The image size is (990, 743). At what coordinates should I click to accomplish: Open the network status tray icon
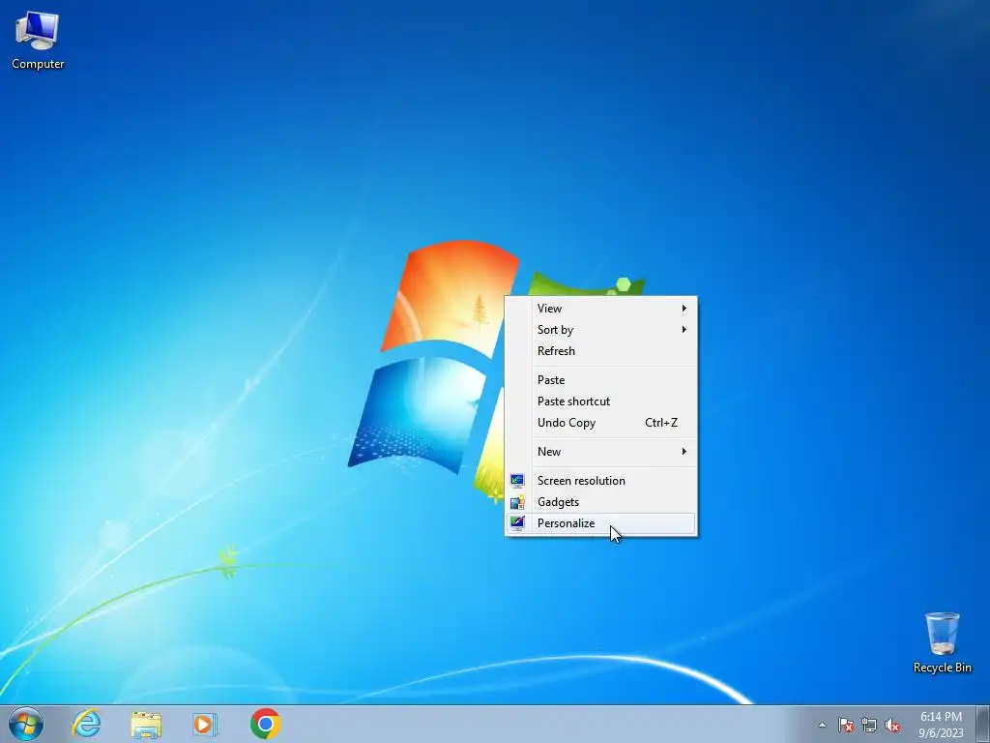pyautogui.click(x=869, y=725)
